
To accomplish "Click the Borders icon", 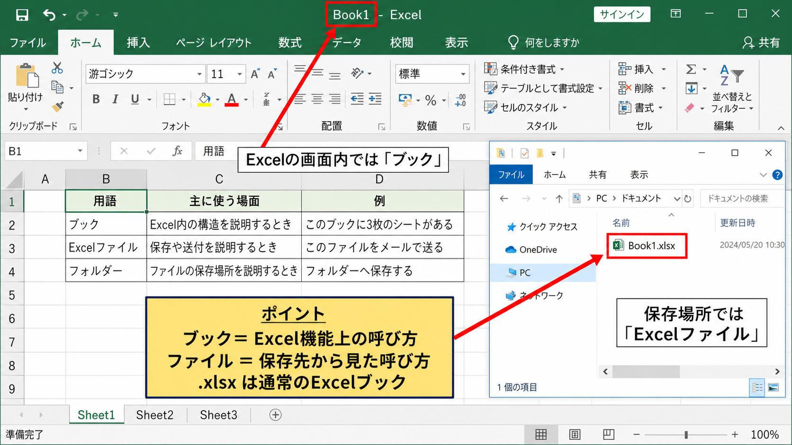I will pyautogui.click(x=170, y=99).
